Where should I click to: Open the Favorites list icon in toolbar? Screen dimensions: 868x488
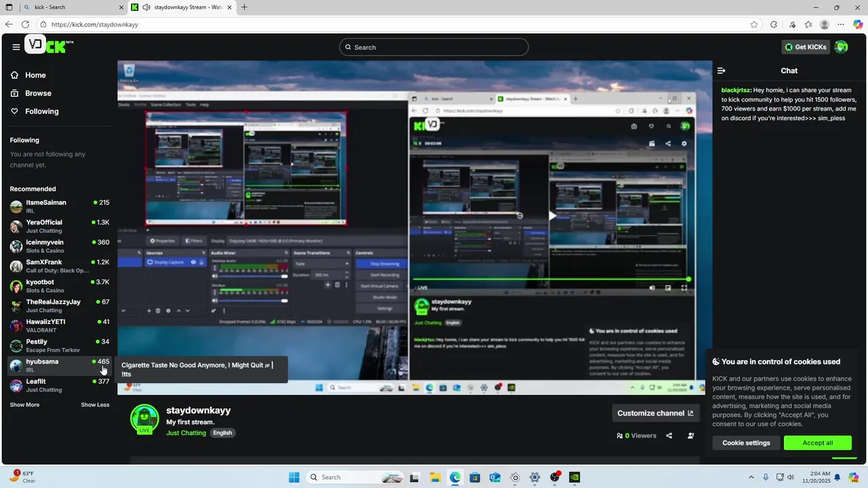click(x=808, y=24)
